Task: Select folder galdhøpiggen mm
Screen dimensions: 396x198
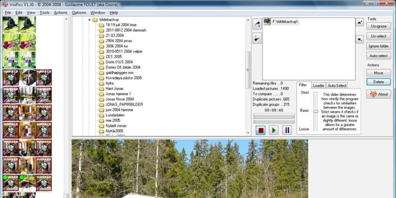Action: [120, 72]
